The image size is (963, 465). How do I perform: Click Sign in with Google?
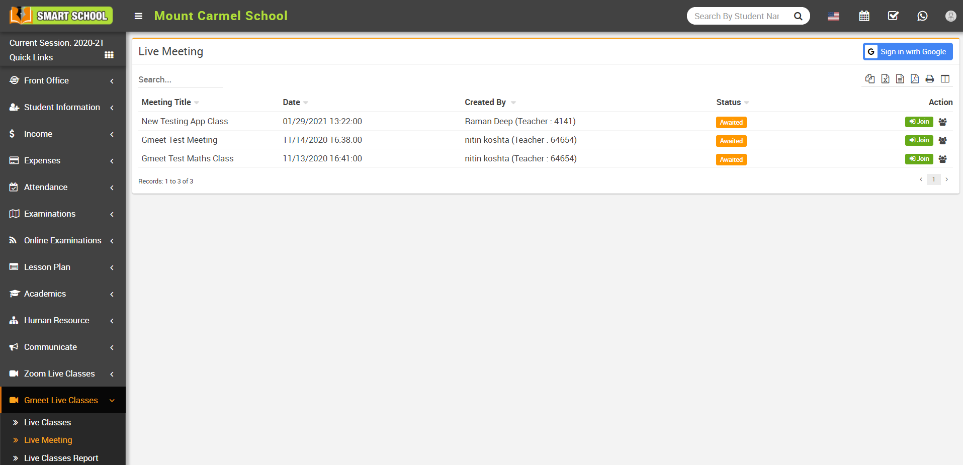907,51
